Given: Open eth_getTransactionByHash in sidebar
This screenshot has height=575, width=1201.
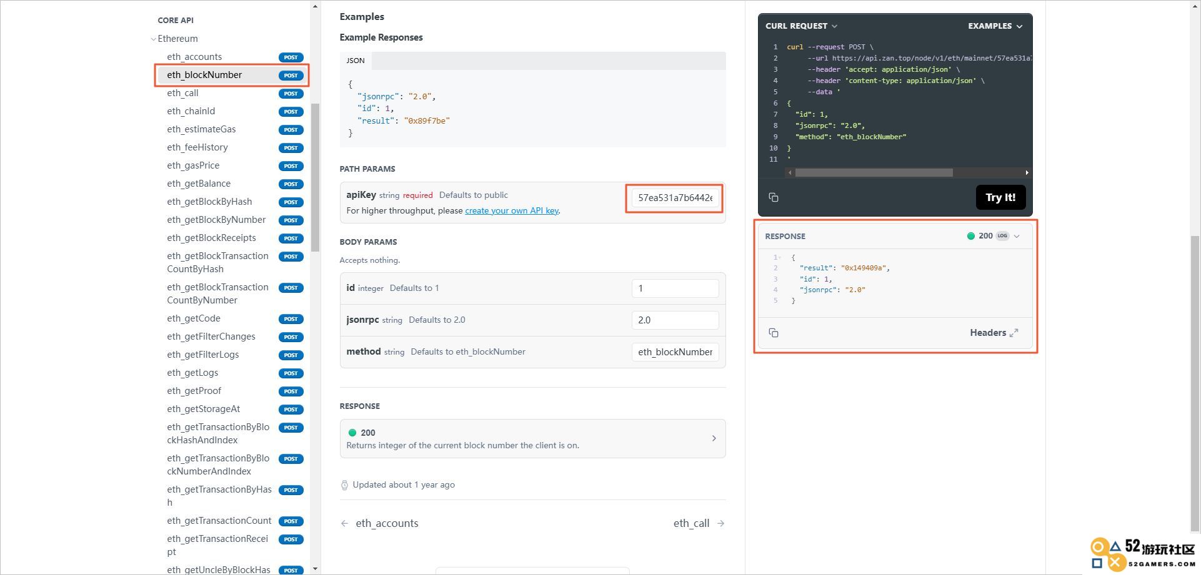Looking at the screenshot, I should pos(231,496).
